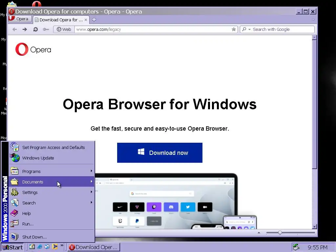Click the Search with Google field
The height and width of the screenshot is (252, 336).
283,29
